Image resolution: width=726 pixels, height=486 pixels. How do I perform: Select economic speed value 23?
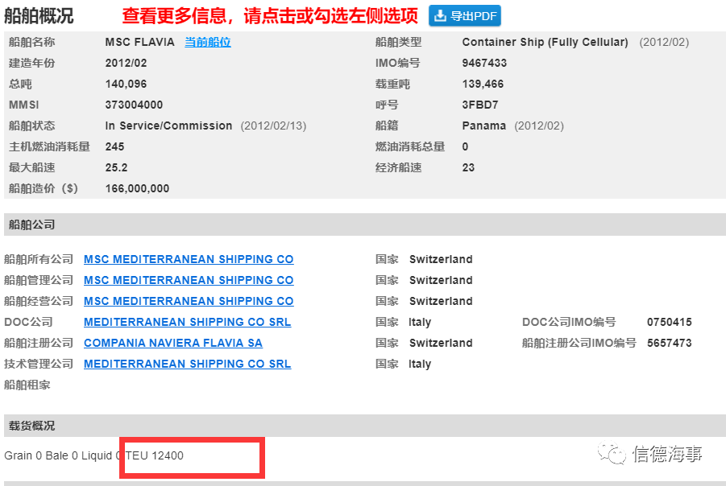(468, 168)
